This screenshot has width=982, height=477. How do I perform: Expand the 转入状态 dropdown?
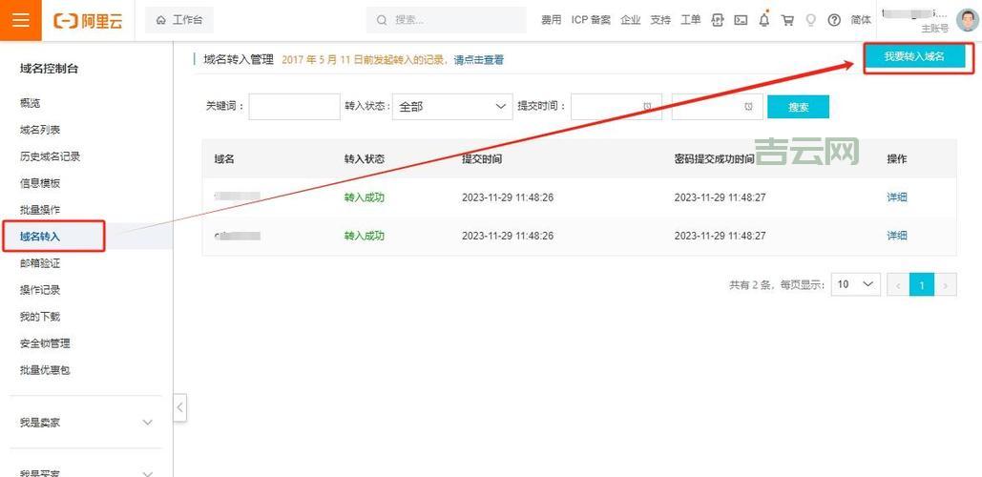[452, 107]
